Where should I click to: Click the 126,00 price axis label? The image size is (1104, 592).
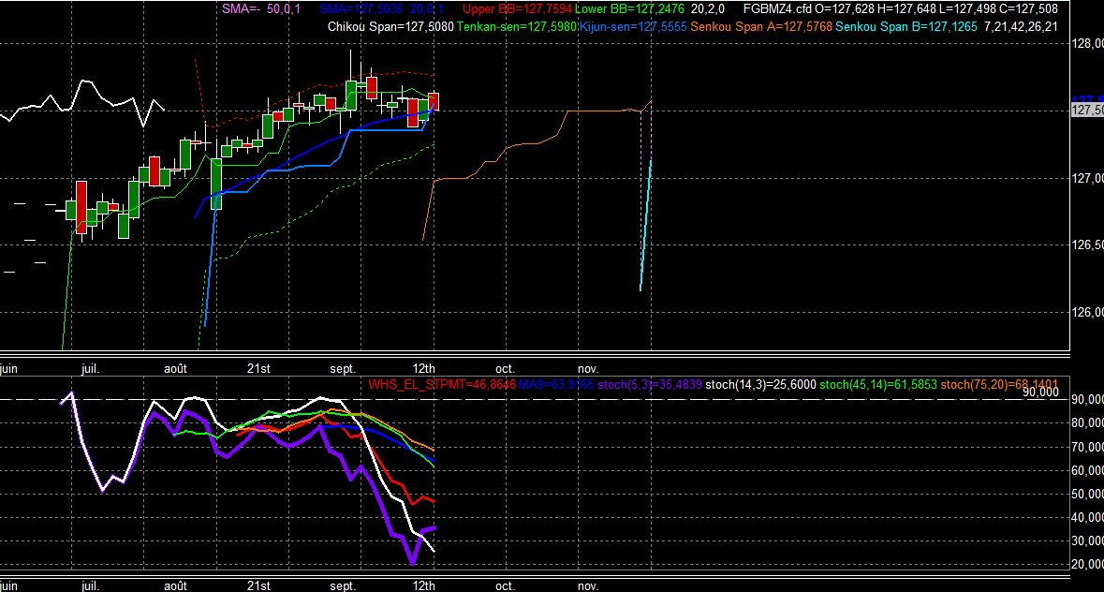coord(1087,313)
